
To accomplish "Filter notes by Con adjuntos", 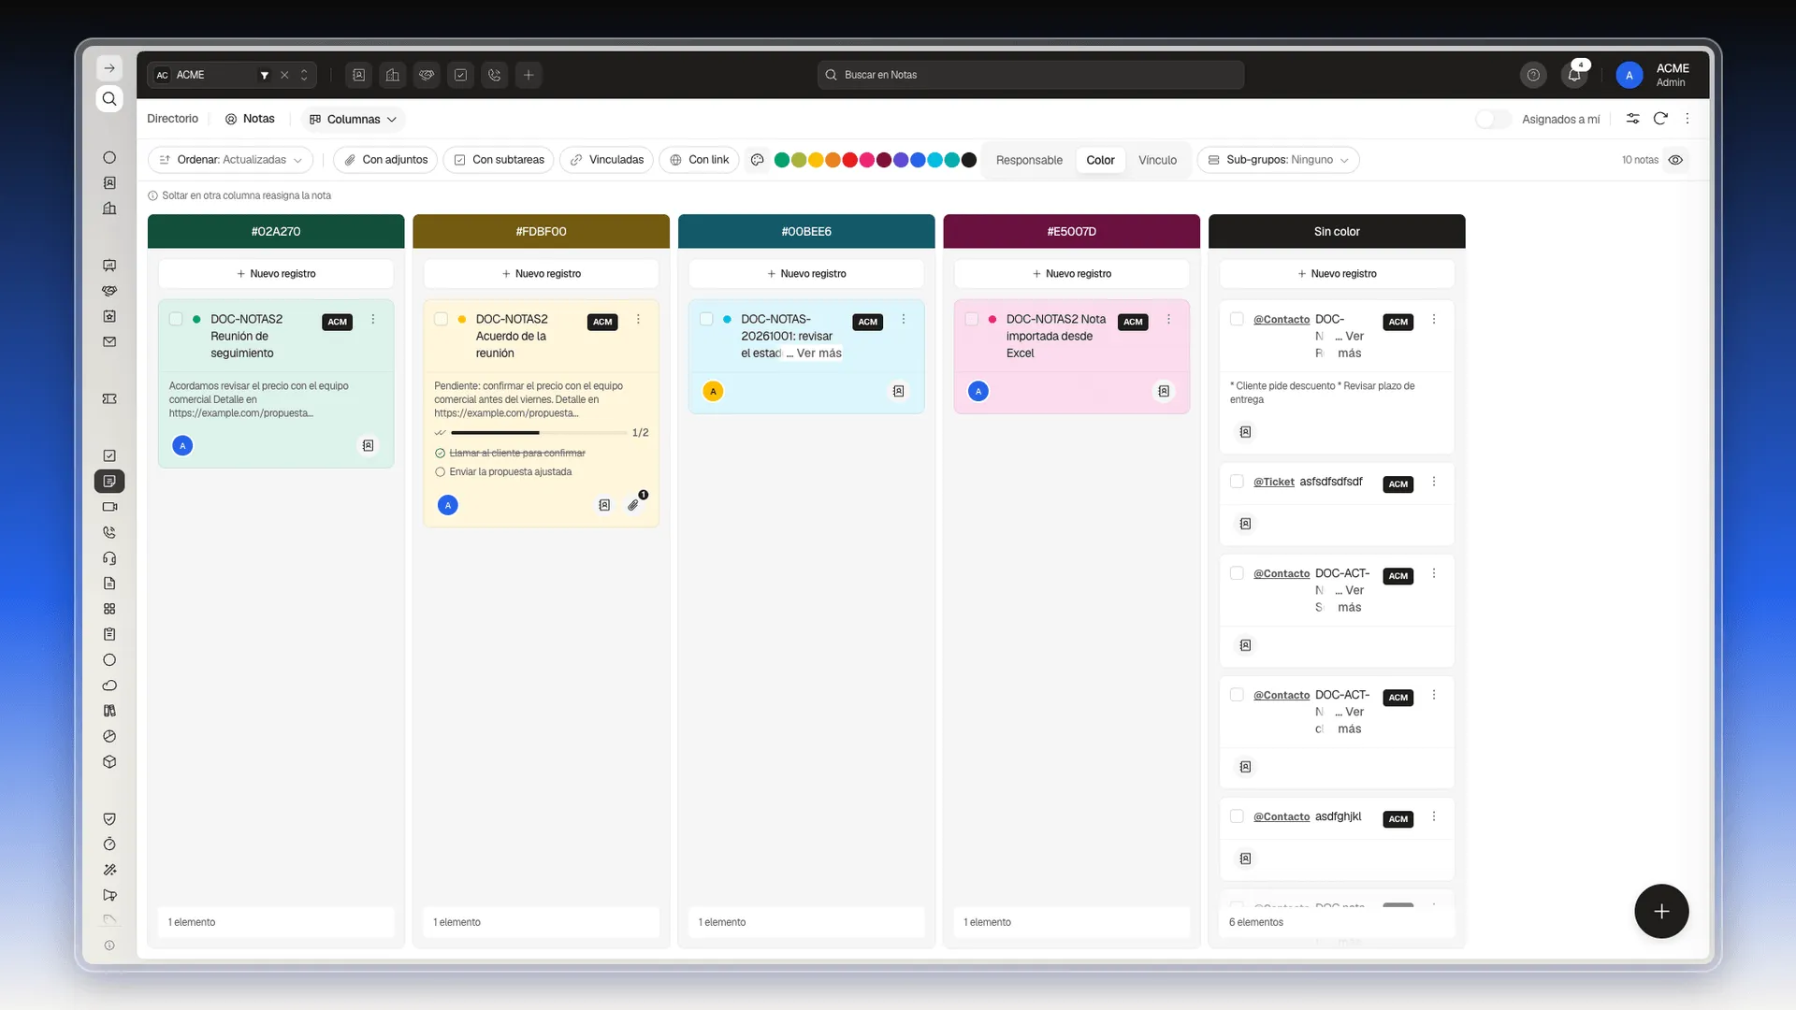I will (385, 160).
